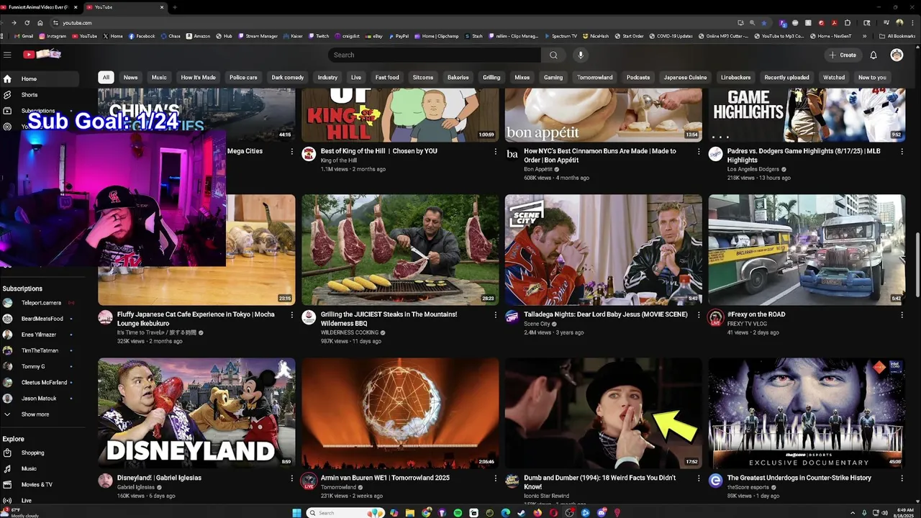Open the Twitch bookmark
921x518 pixels.
318,36
